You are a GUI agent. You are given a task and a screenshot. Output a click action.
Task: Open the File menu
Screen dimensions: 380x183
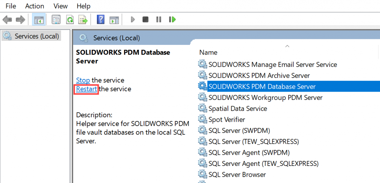(11, 6)
